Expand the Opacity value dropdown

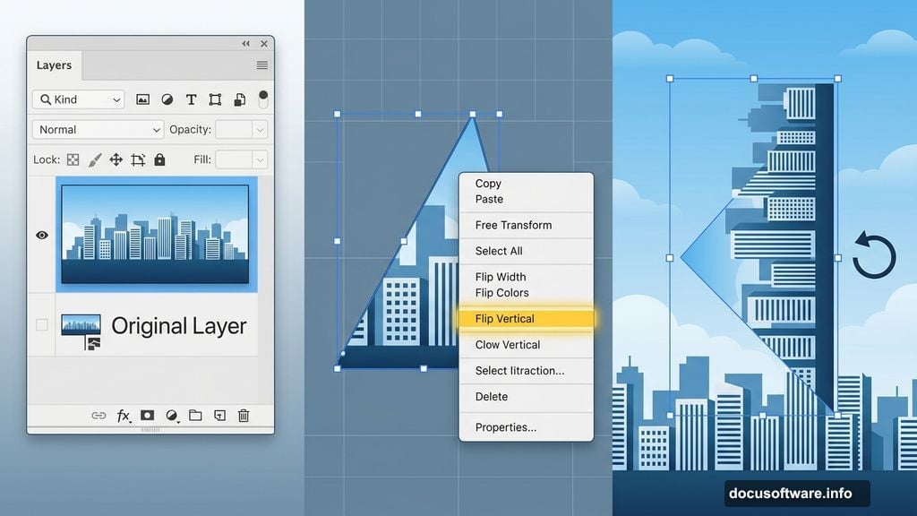pos(260,130)
